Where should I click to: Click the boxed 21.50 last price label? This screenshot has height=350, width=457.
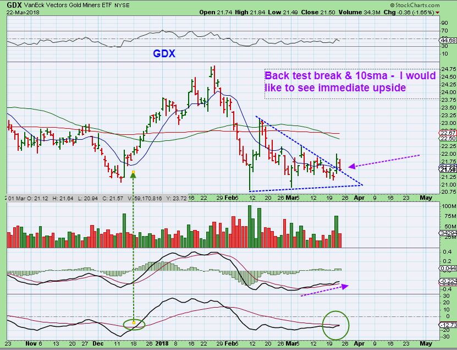[448, 169]
